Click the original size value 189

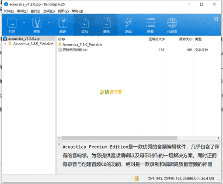pos(189,50)
